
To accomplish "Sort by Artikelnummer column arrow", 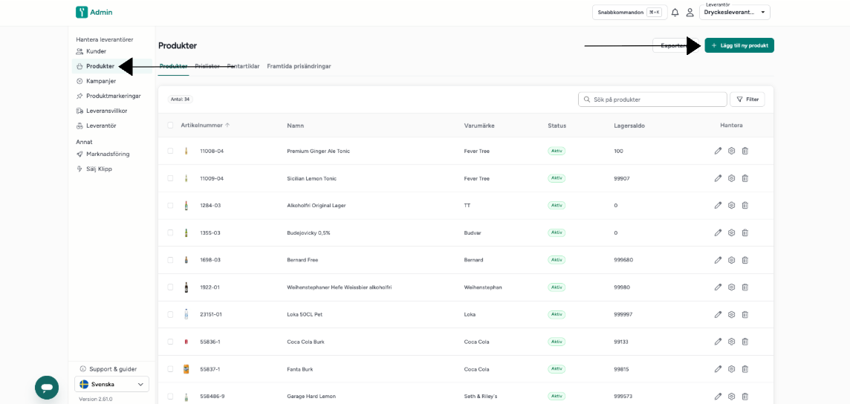I will tap(227, 125).
